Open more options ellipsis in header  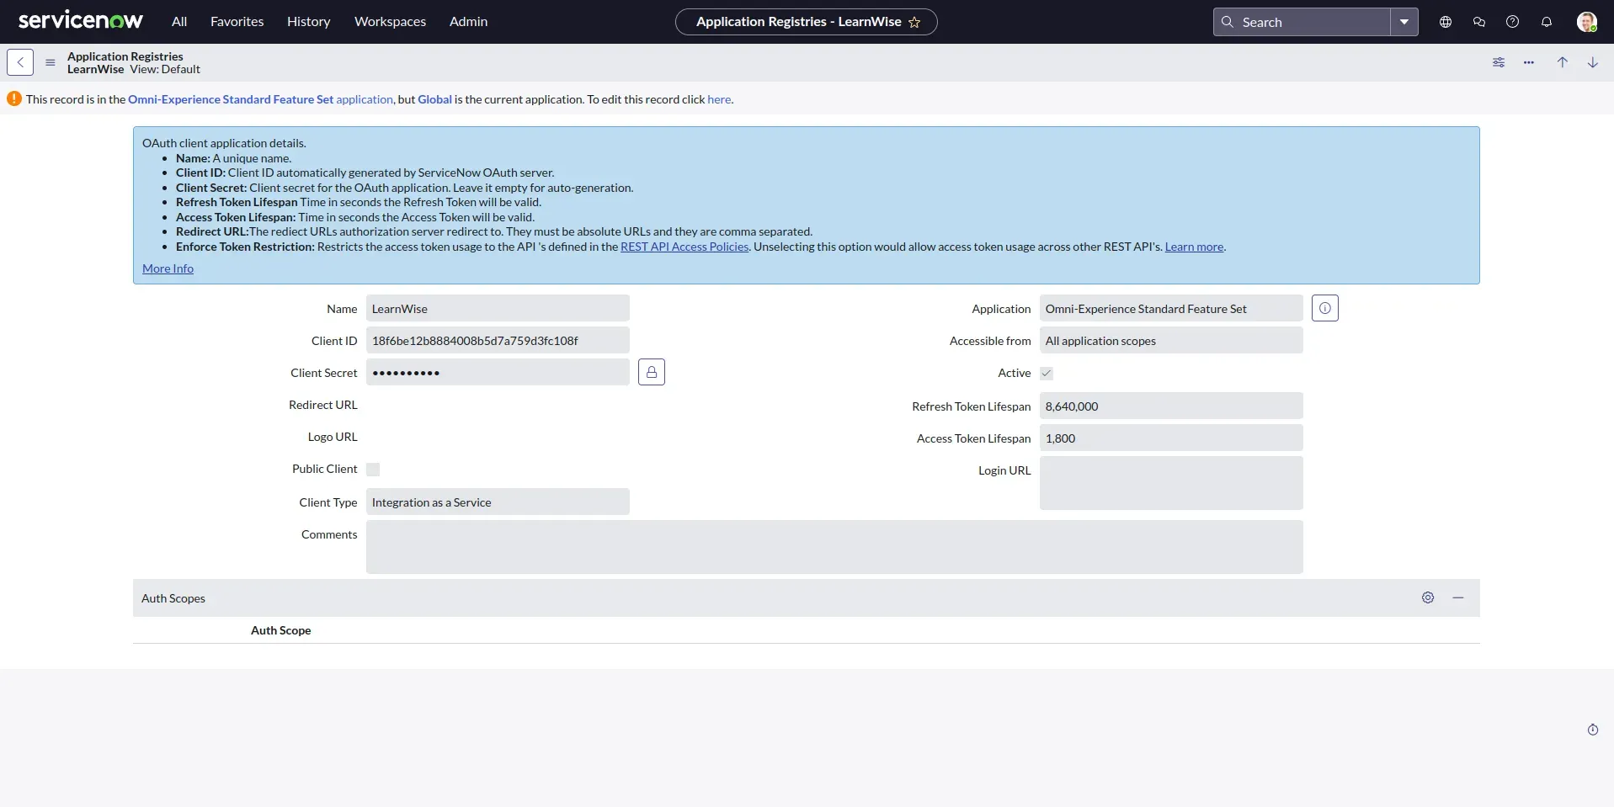click(1529, 62)
